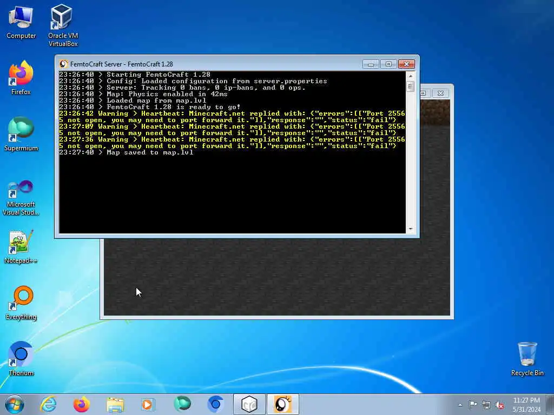
Task: Maximize the background game window
Action: tap(423, 93)
